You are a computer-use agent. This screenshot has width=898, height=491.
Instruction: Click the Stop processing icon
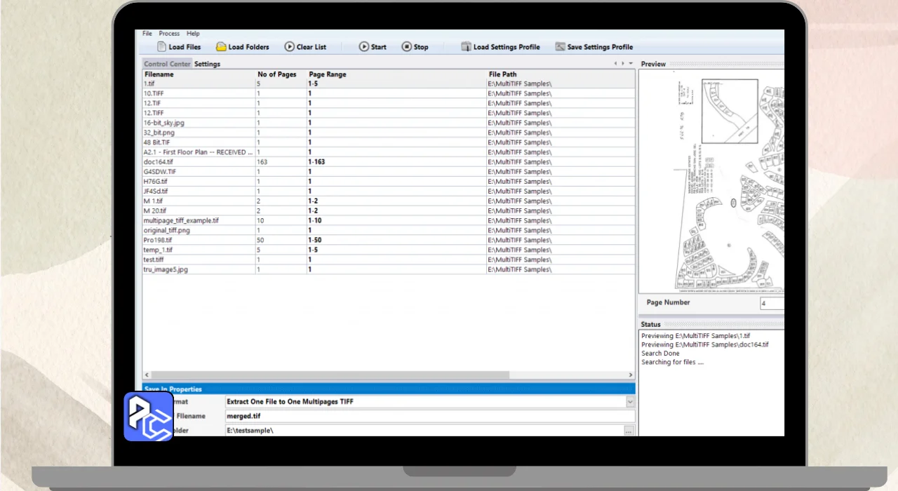click(x=407, y=47)
